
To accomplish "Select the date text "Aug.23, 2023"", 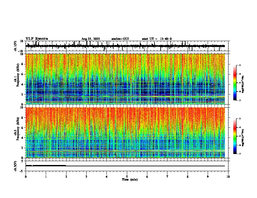I will click(x=91, y=39).
